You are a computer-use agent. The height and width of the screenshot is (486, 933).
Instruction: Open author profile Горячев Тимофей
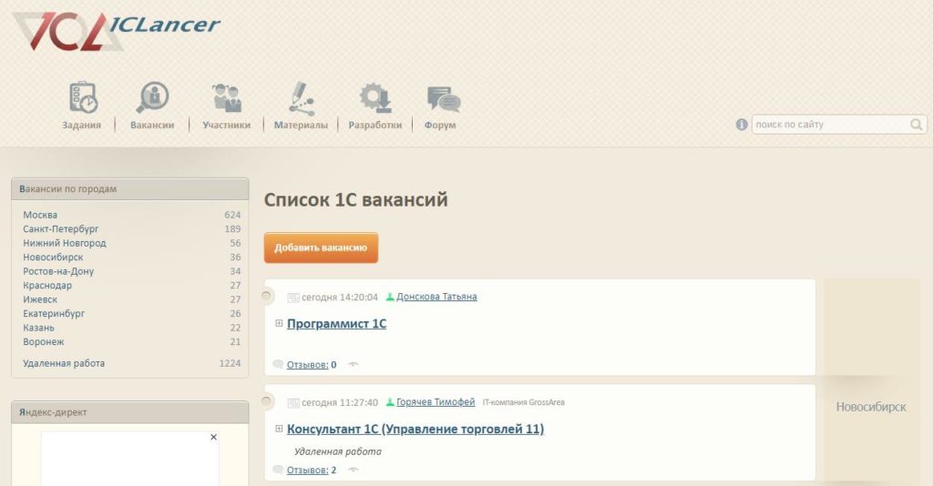click(436, 402)
